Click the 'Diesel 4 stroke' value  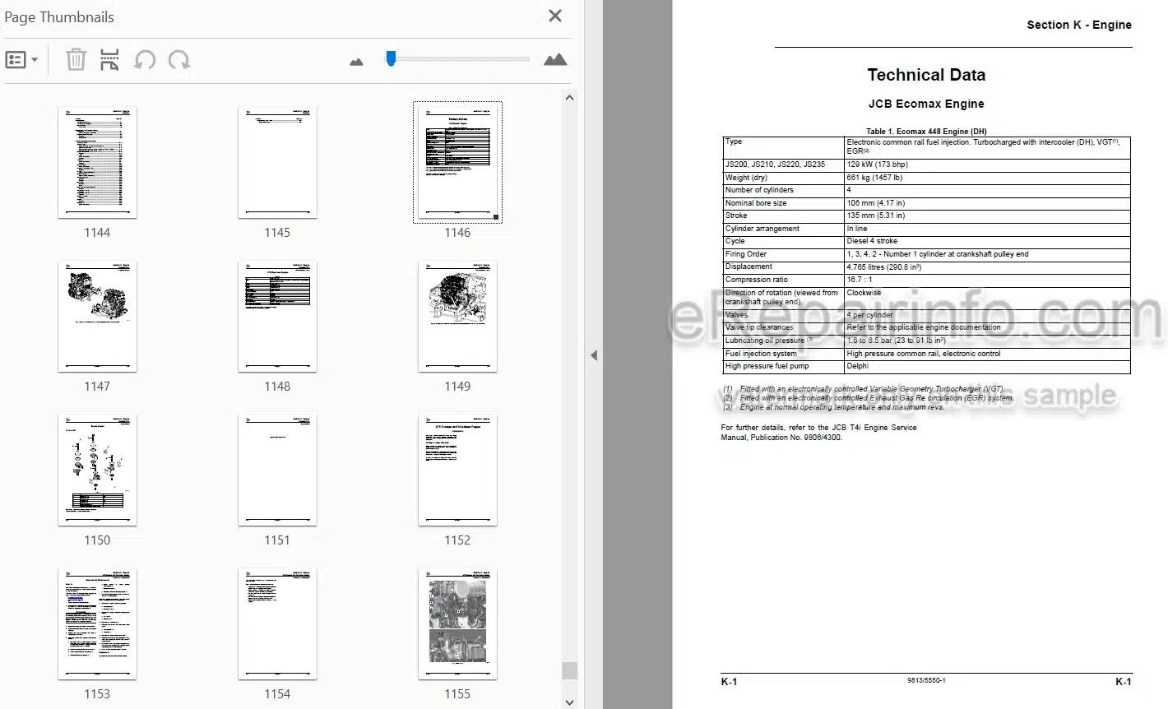coord(872,241)
